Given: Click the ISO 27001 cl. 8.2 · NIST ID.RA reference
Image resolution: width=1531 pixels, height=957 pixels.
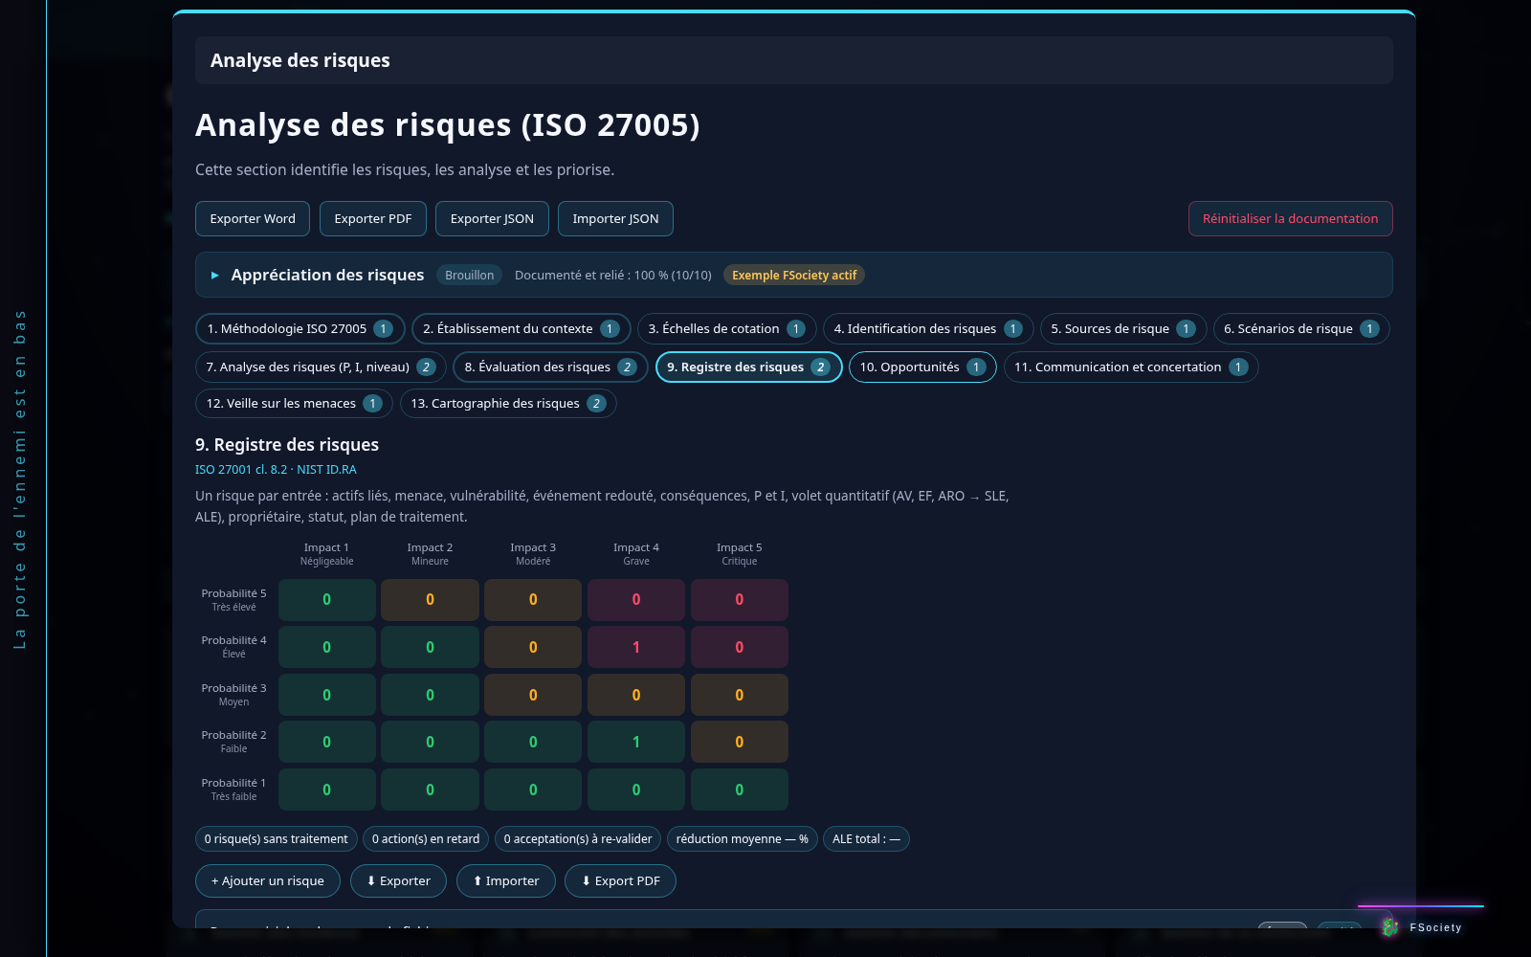Looking at the screenshot, I should pyautogui.click(x=276, y=470).
